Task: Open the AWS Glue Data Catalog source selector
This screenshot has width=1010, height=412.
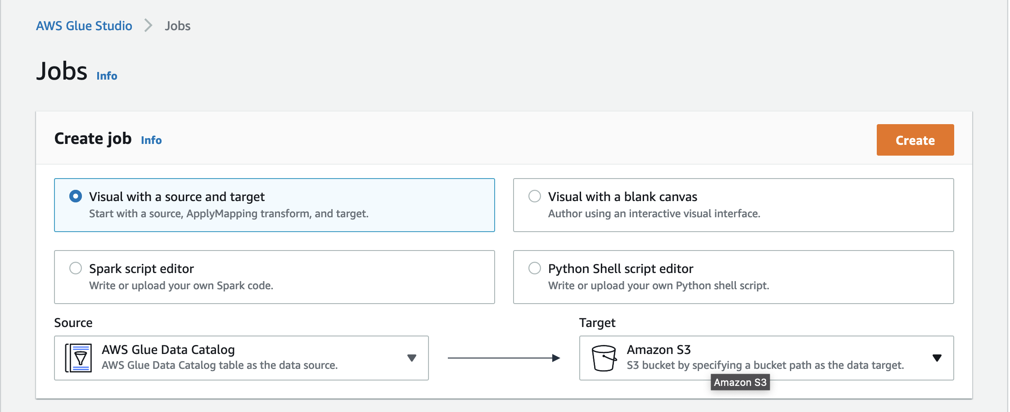Action: click(241, 358)
